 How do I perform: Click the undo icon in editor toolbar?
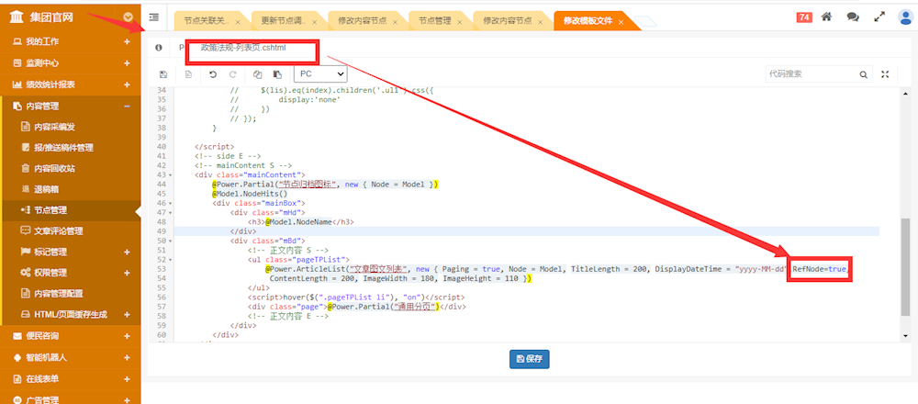tap(213, 73)
